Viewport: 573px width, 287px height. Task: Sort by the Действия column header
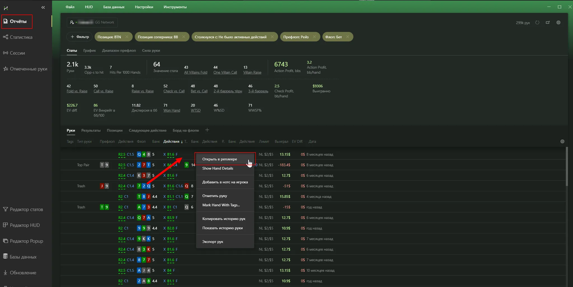[x=171, y=142]
